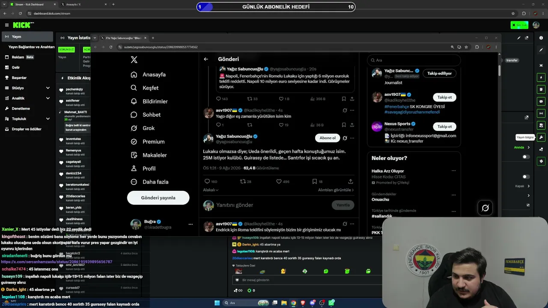
Task: Open Keşfet in X sidebar
Action: pos(144,88)
